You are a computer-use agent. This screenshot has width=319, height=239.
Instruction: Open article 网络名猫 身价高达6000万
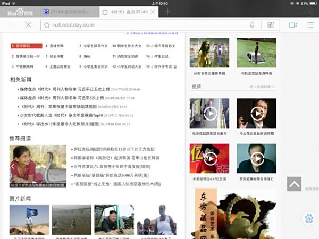[111, 175]
